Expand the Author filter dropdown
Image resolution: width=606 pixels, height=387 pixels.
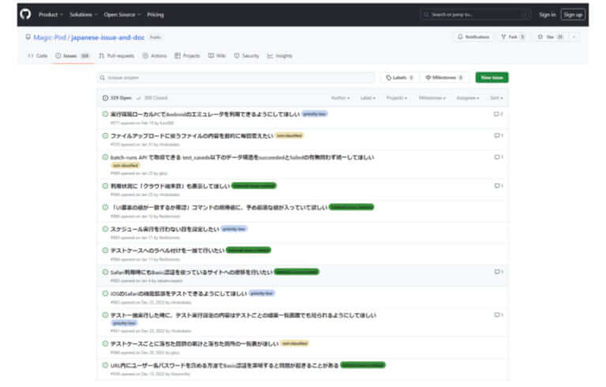point(340,98)
